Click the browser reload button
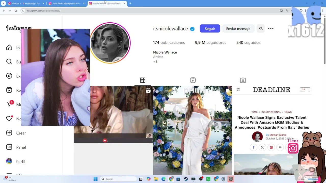 pyautogui.click(x=16, y=11)
